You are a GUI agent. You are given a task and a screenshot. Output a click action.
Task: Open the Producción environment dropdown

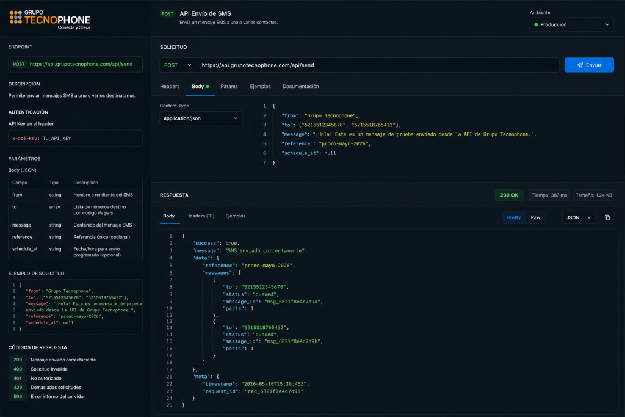pos(571,24)
